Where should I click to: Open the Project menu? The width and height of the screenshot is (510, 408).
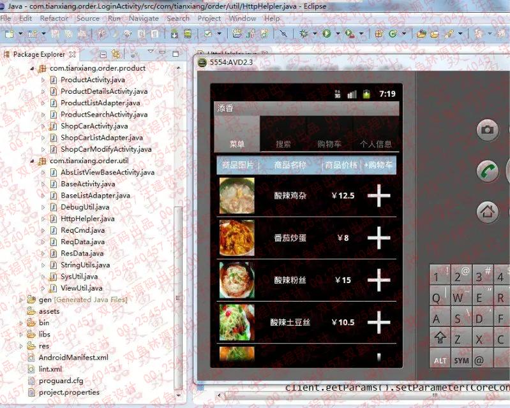[209, 18]
